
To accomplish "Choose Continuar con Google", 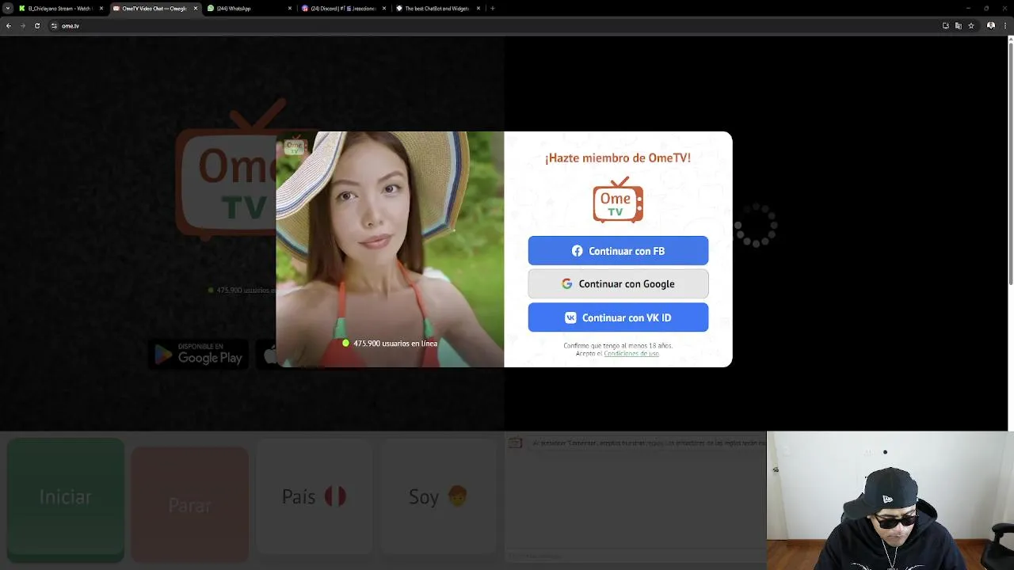I will click(618, 284).
